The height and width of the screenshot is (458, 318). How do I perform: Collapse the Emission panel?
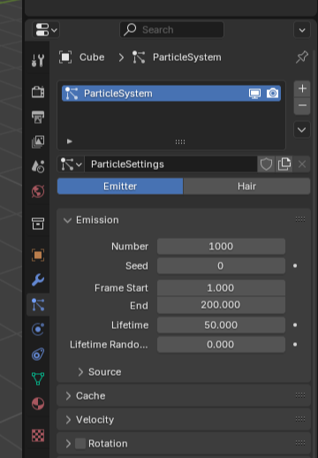coord(67,220)
